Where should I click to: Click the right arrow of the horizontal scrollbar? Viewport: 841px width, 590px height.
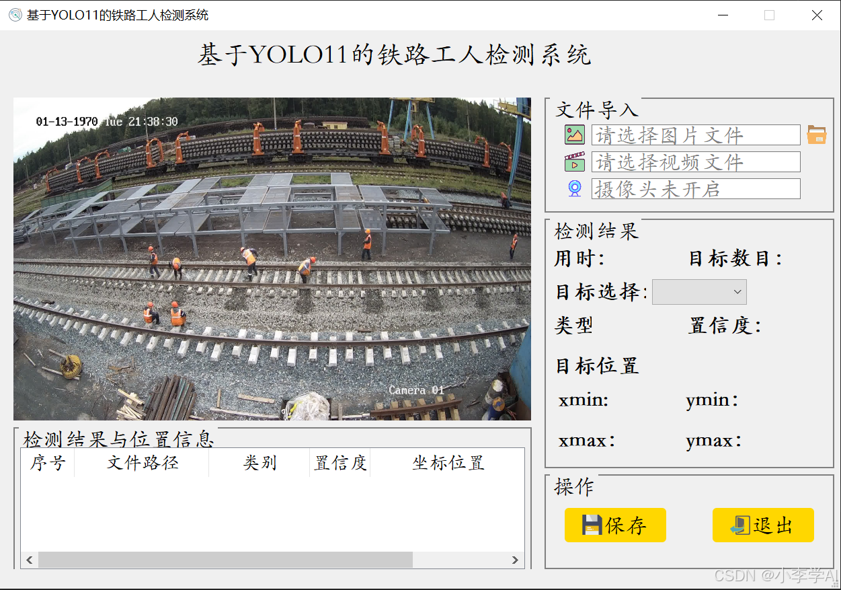click(x=515, y=560)
